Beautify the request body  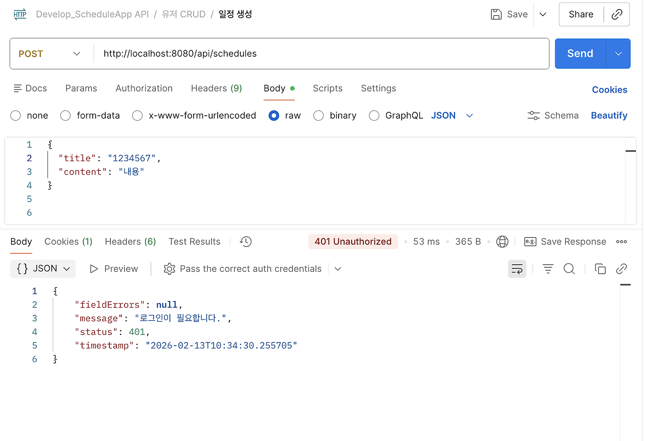tap(609, 115)
